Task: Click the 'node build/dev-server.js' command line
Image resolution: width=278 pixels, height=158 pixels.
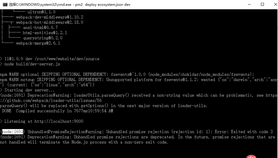Action: (32, 64)
